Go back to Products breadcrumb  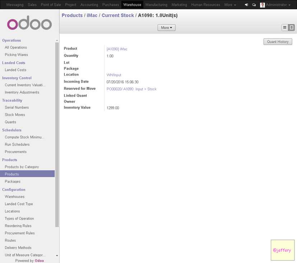(72, 15)
